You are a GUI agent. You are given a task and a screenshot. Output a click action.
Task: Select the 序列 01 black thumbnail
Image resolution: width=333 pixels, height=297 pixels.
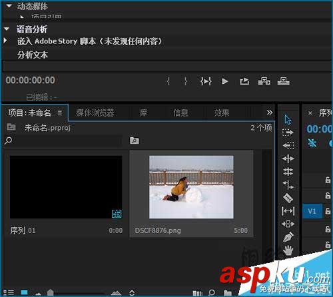[66, 187]
